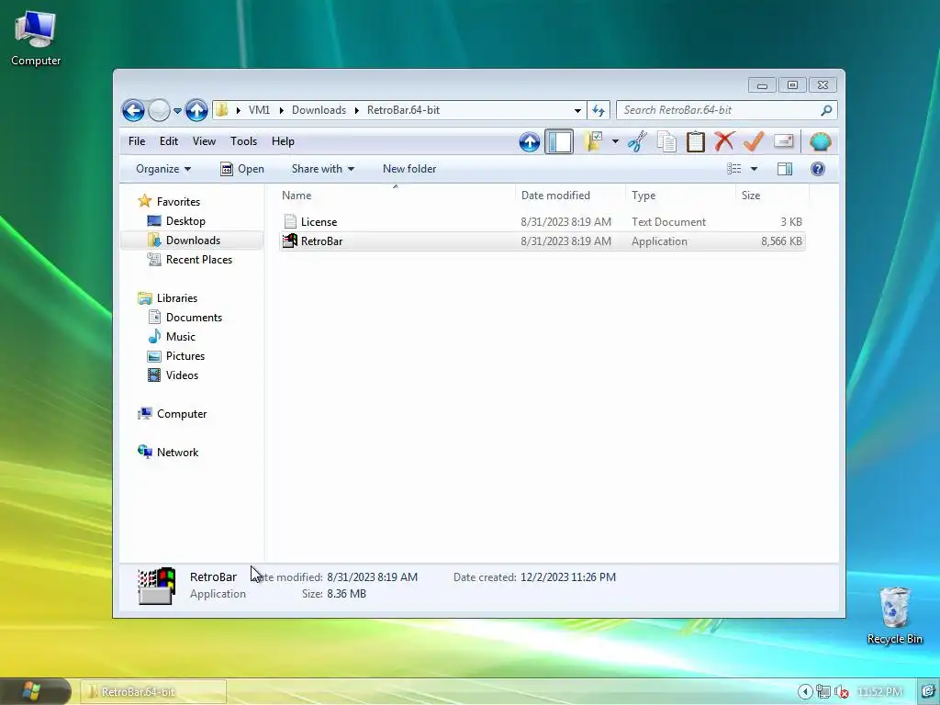
Task: Expand the dropdown arrow next to folder options icon
Action: click(615, 142)
